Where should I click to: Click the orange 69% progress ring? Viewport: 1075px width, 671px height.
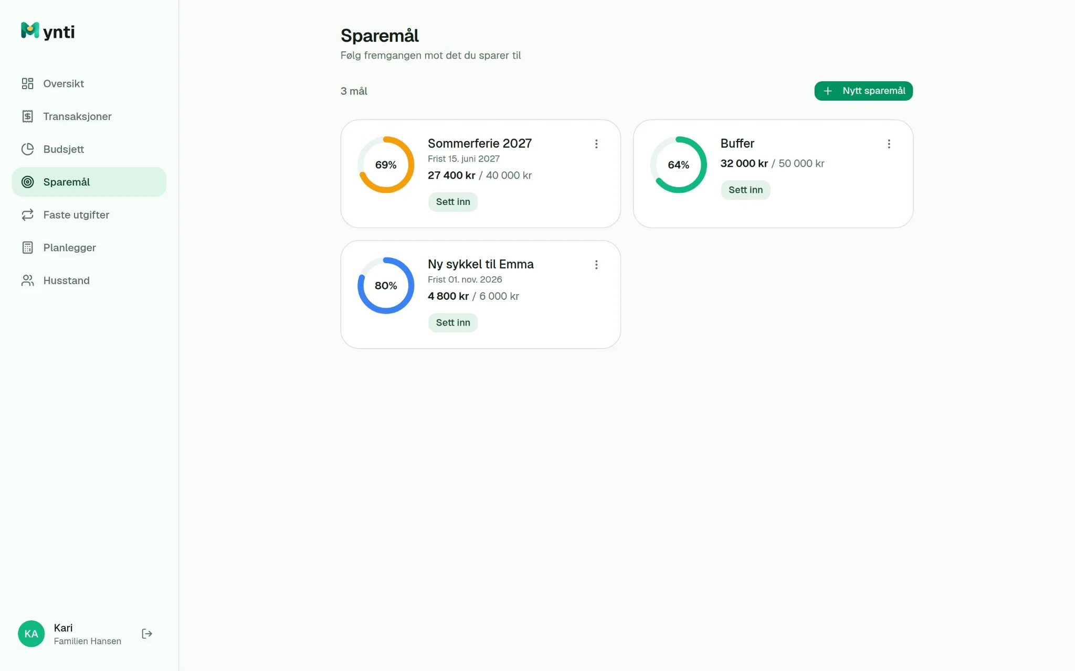coord(386,165)
